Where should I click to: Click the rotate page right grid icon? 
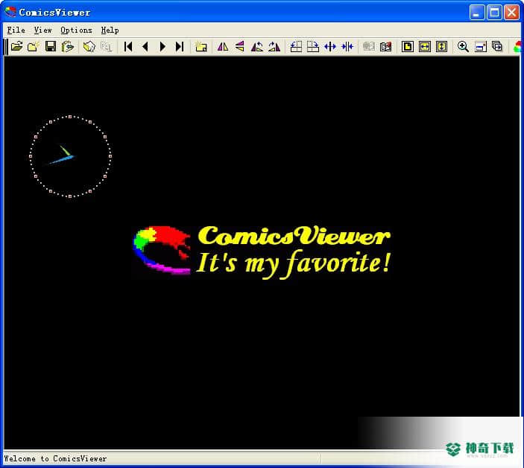(x=313, y=46)
